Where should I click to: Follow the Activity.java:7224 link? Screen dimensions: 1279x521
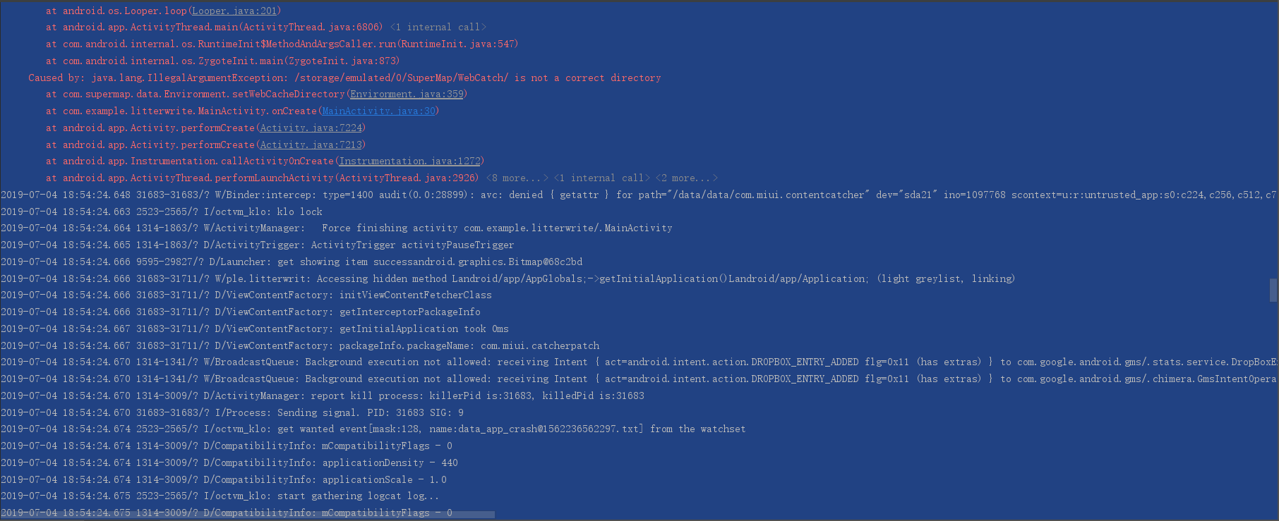(x=311, y=128)
